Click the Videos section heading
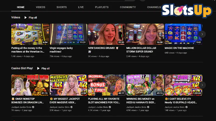Image resolution: width=216 pixels, height=121 pixels. pyautogui.click(x=16, y=17)
